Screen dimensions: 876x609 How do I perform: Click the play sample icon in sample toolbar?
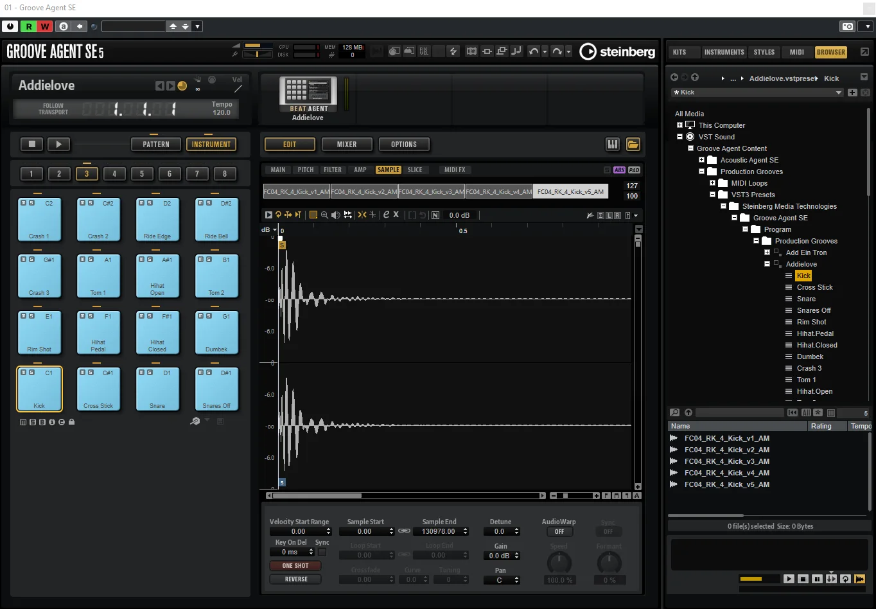[x=269, y=215]
